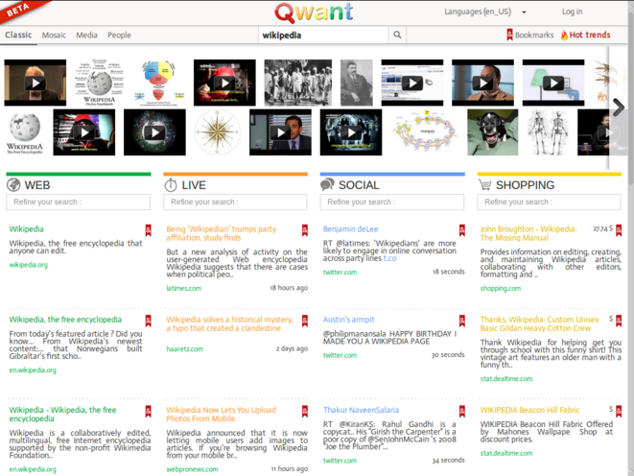The image size is (634, 476).
Task: Play the man in suit office video
Action: (x=281, y=132)
